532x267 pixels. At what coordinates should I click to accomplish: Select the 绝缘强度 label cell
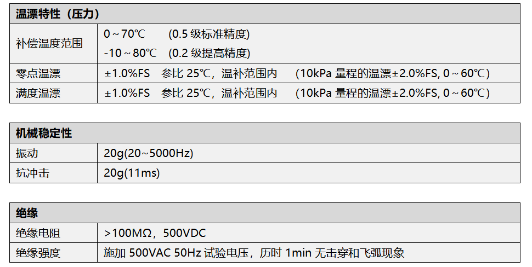(38, 253)
